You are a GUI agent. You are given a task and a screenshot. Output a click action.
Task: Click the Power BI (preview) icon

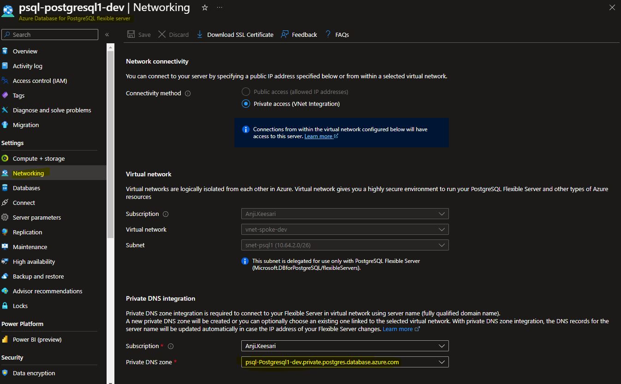click(5, 339)
